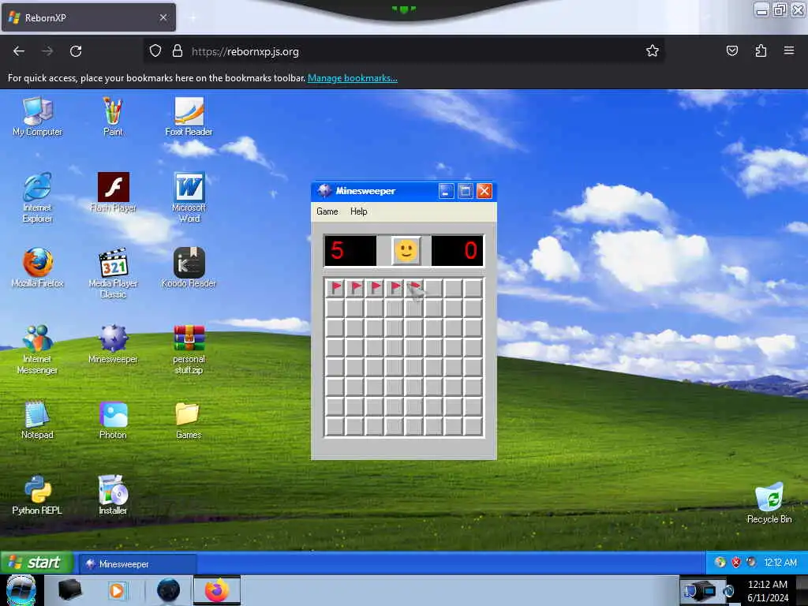The height and width of the screenshot is (606, 808).
Task: Open the Help menu in Minesweeper
Action: [359, 211]
